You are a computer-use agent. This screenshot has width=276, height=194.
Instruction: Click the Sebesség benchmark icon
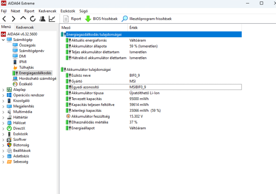click(9, 162)
